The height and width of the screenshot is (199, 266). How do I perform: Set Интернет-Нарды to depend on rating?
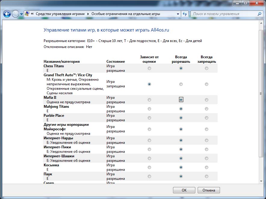click(149, 140)
